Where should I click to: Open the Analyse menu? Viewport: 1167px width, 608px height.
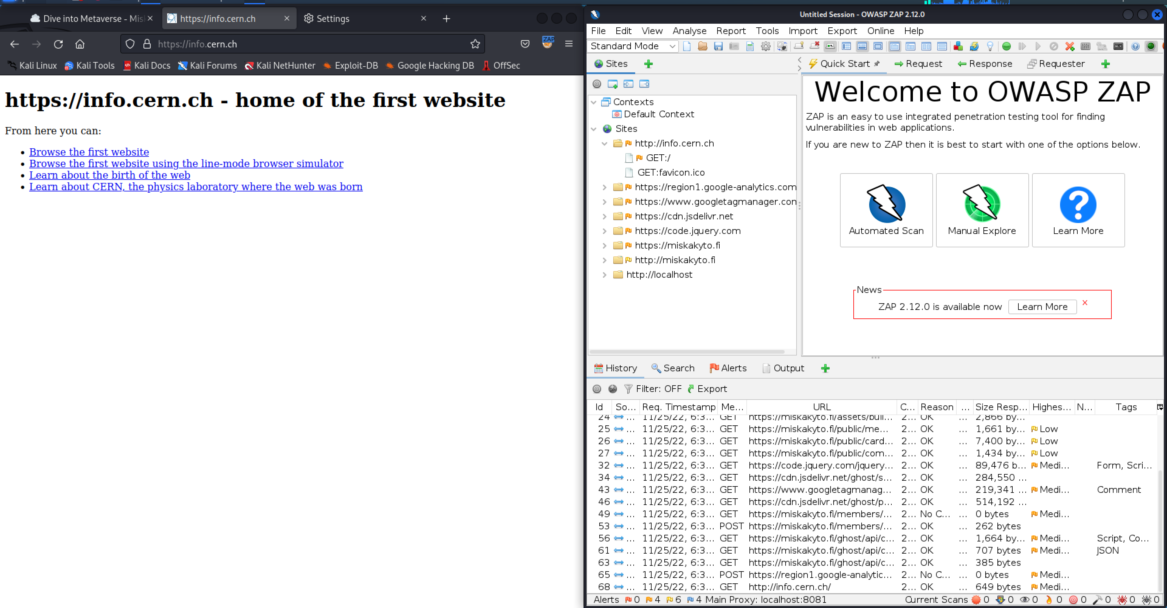point(689,31)
